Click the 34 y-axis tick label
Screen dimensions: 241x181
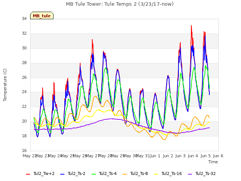click(x=24, y=19)
